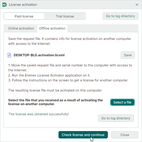The height and width of the screenshot is (142, 142).
Task: Open log directory button beside license type toggle
Action: 120,16
